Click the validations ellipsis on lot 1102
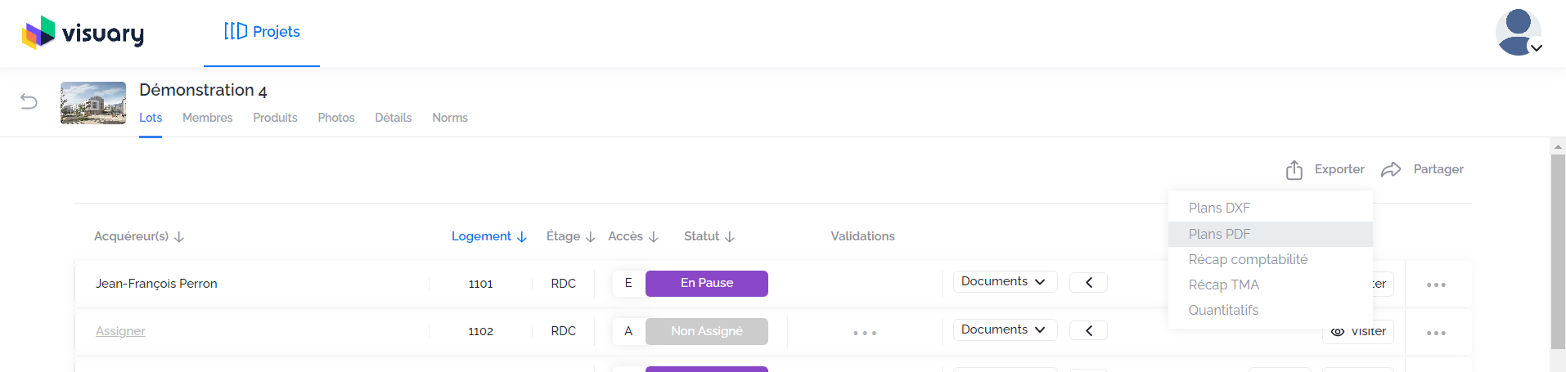This screenshot has height=372, width=1566. pyautogui.click(x=865, y=333)
